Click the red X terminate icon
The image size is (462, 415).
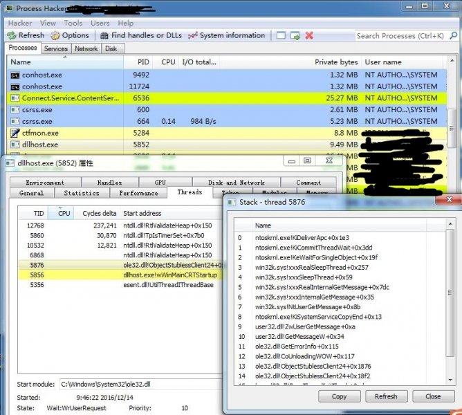coord(309,36)
